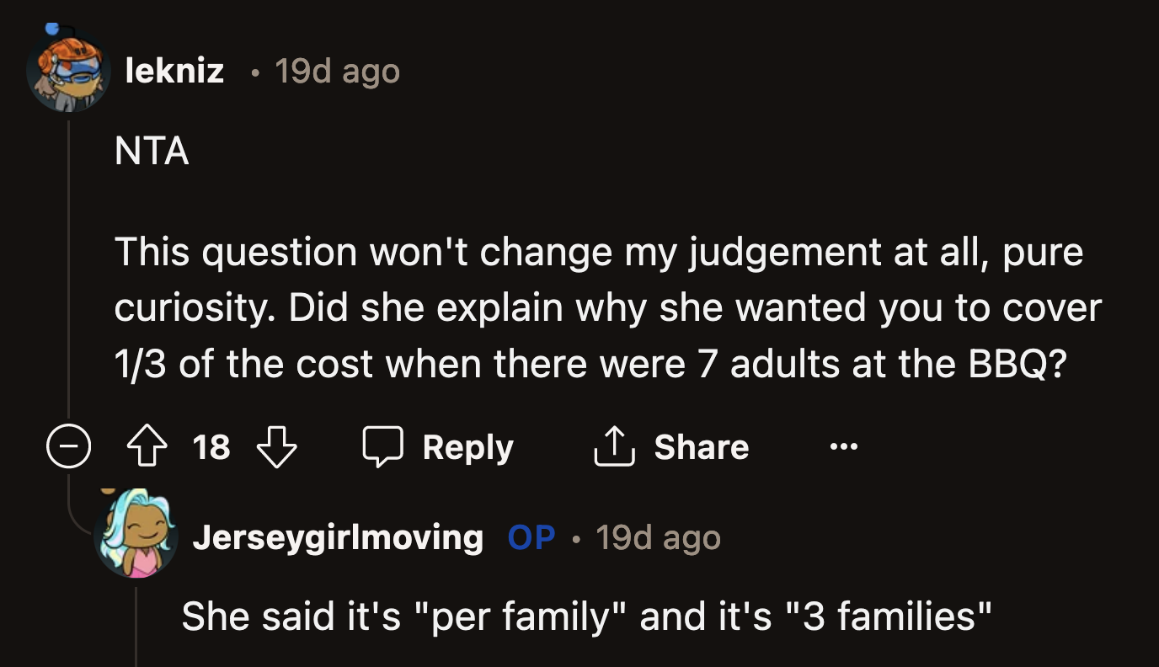
Task: Click lekniz's snoo avatar
Action: click(69, 69)
